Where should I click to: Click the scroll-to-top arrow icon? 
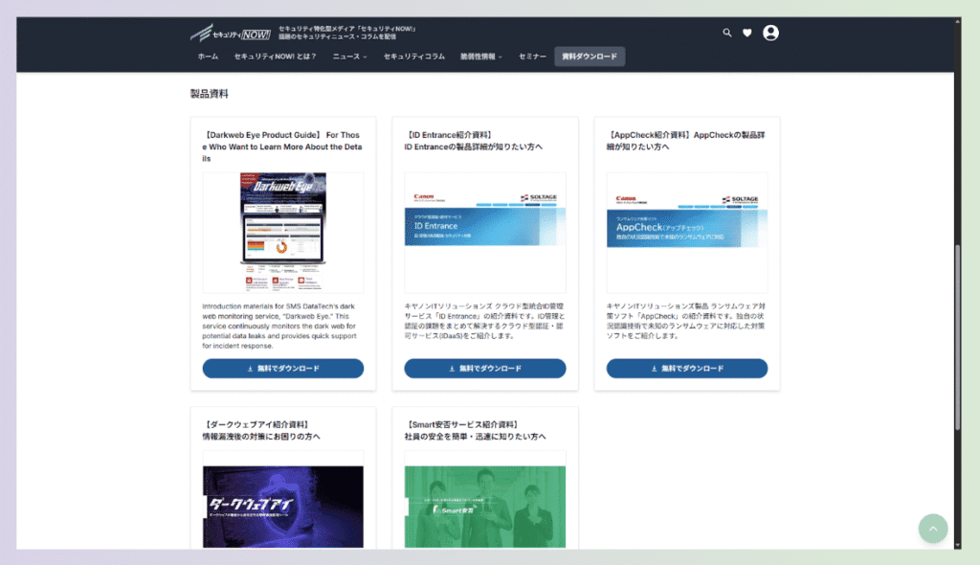(933, 529)
